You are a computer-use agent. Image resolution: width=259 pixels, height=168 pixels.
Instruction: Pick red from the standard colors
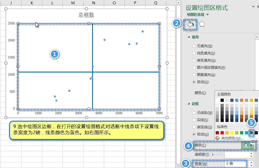(222, 133)
